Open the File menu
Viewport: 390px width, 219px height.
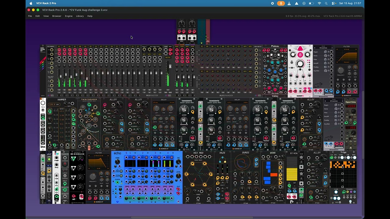point(30,16)
